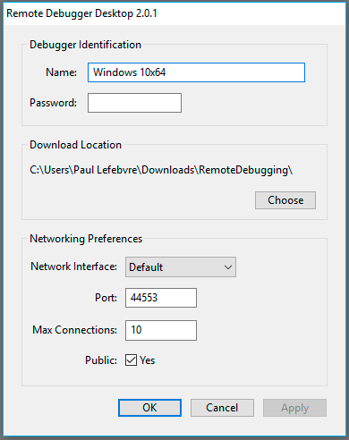Click the Remote Debugger Desktop title bar

click(174, 13)
